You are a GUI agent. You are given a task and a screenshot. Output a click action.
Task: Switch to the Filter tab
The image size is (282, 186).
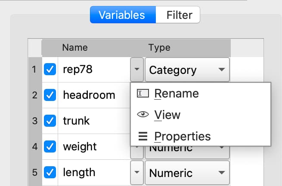pos(179,15)
